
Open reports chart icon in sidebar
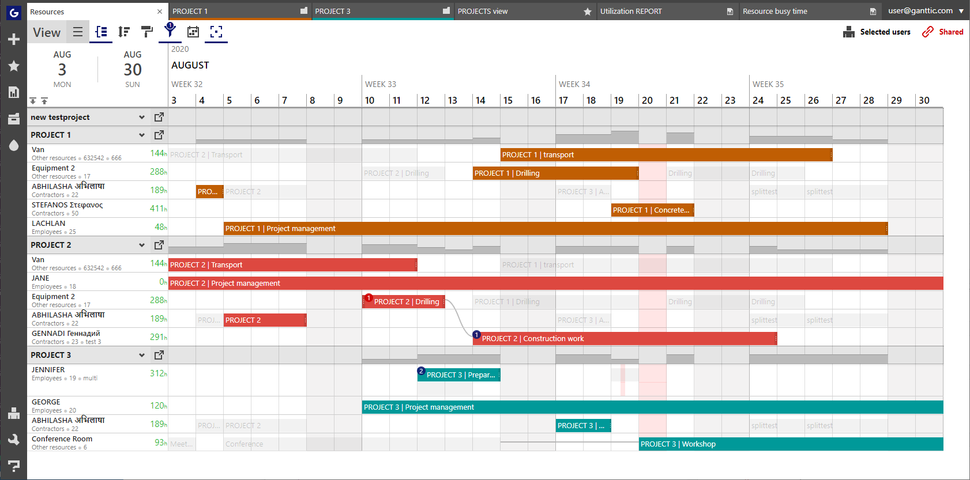pos(14,92)
